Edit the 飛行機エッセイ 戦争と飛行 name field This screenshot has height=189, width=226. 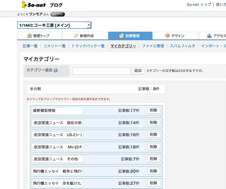58,171
